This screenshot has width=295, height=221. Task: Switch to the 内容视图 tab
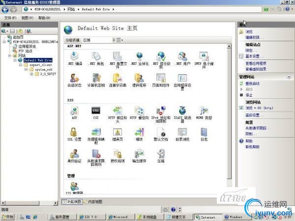point(93,202)
